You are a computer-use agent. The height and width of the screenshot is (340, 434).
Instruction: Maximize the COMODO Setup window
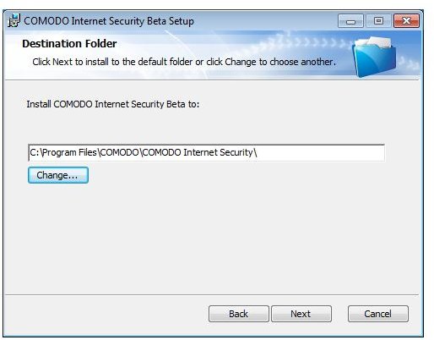point(378,21)
